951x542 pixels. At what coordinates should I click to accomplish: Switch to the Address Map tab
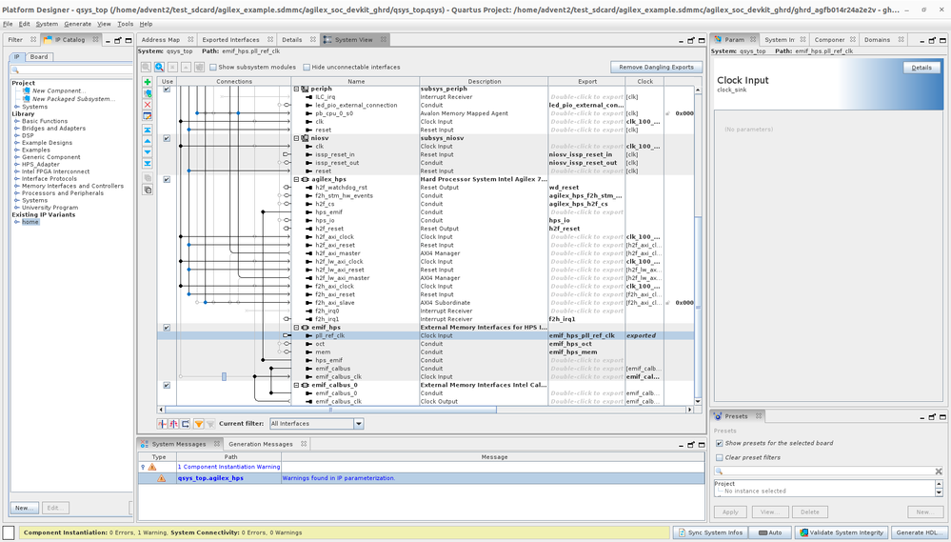(160, 40)
